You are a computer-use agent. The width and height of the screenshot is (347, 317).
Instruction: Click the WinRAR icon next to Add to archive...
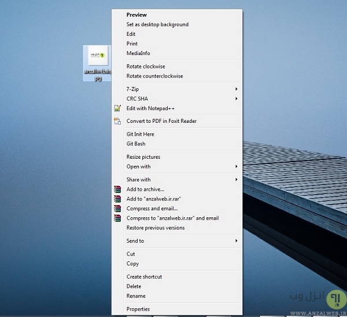(x=117, y=190)
